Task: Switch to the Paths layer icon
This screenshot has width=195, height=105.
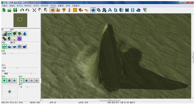Action: point(86,10)
